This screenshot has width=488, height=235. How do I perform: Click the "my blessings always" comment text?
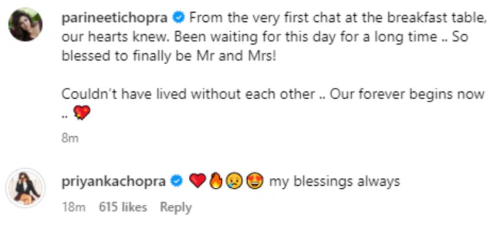click(334, 181)
